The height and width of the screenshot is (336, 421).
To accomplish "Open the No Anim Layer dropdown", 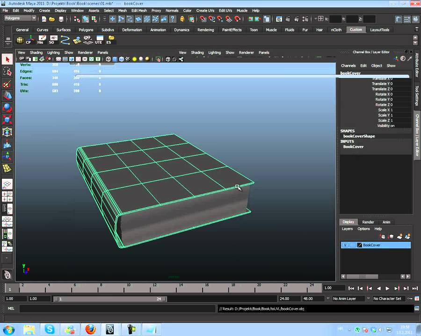I will click(x=349, y=299).
